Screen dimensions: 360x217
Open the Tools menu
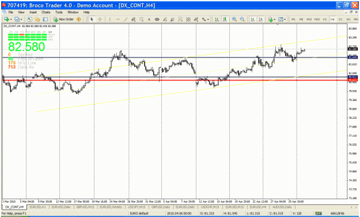(x=59, y=12)
